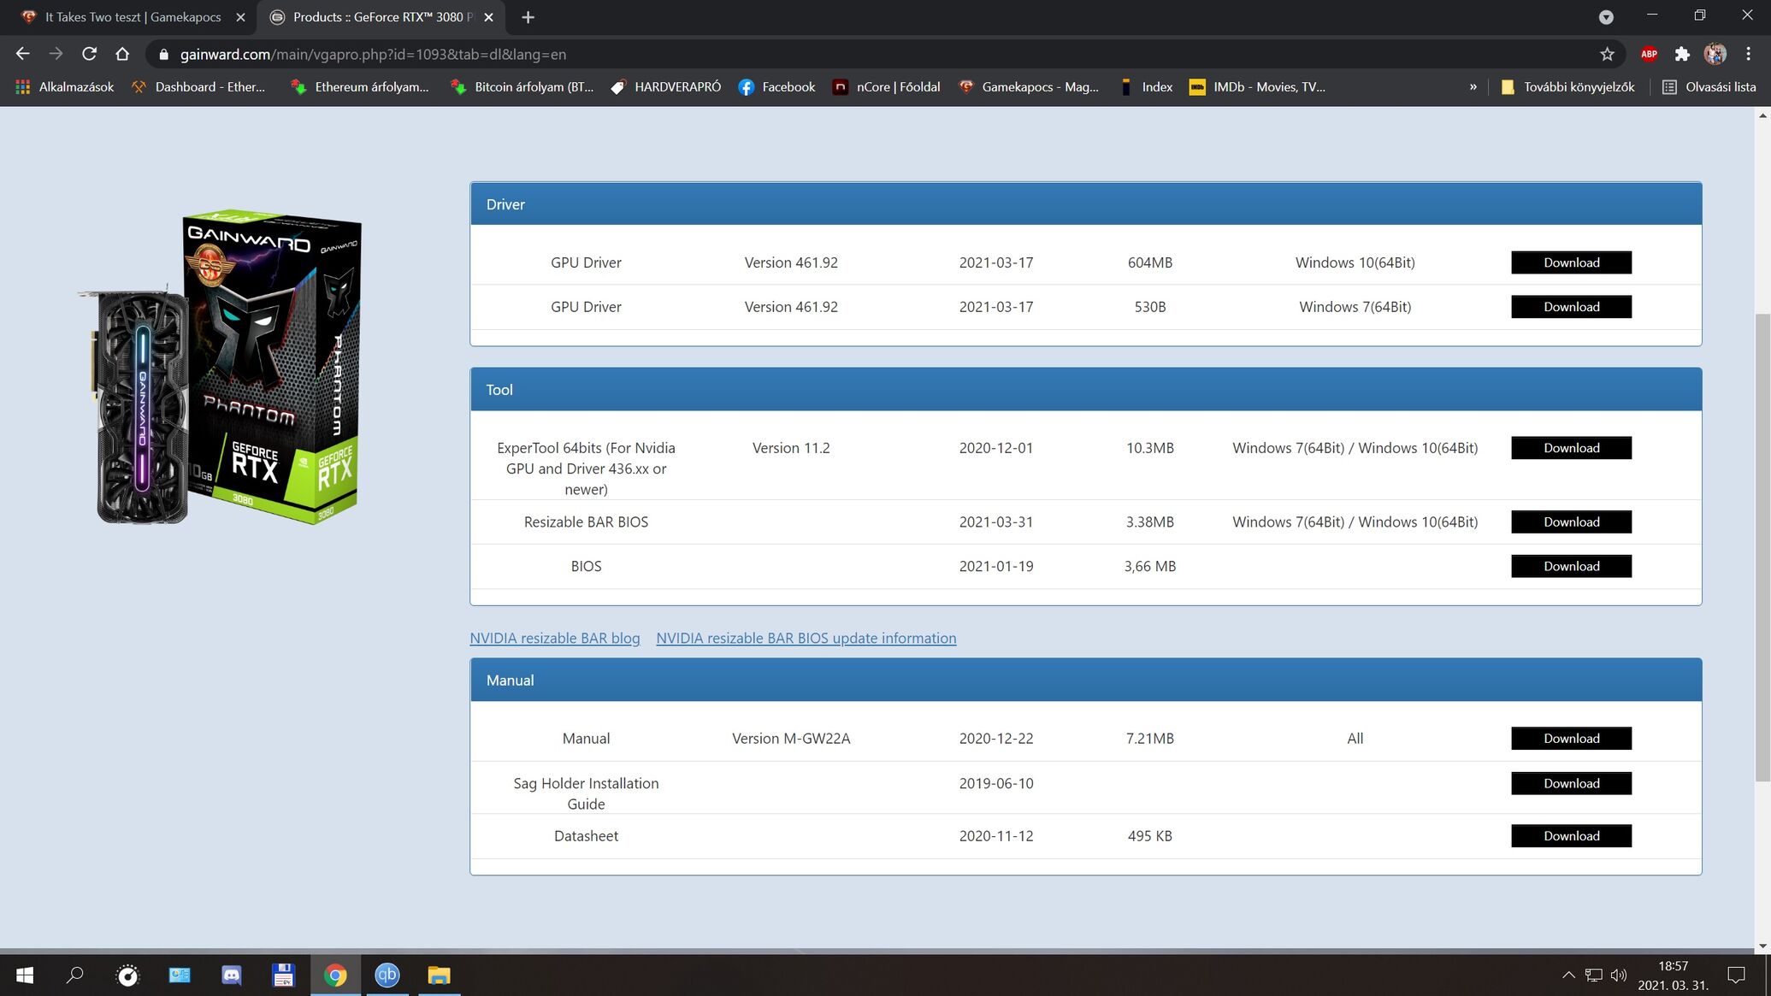Open a new browser tab
The width and height of the screenshot is (1771, 996).
click(x=528, y=17)
